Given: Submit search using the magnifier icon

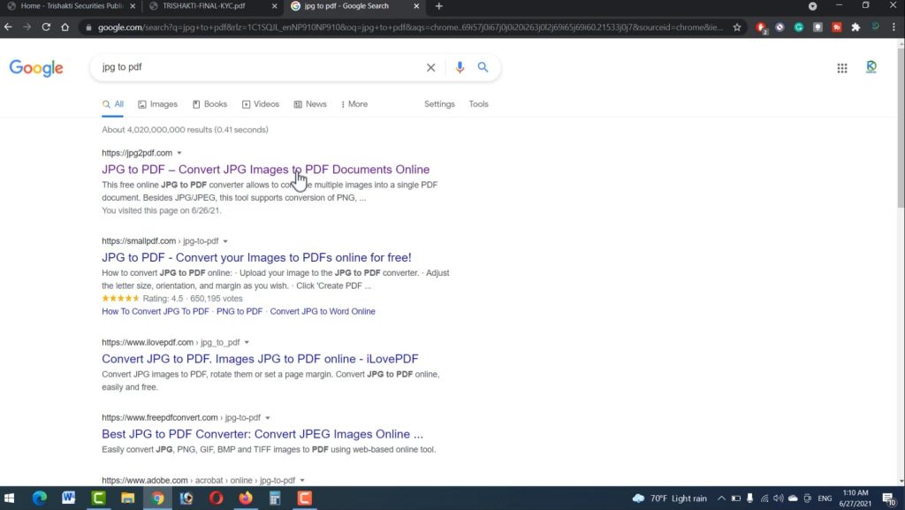Looking at the screenshot, I should tap(483, 67).
